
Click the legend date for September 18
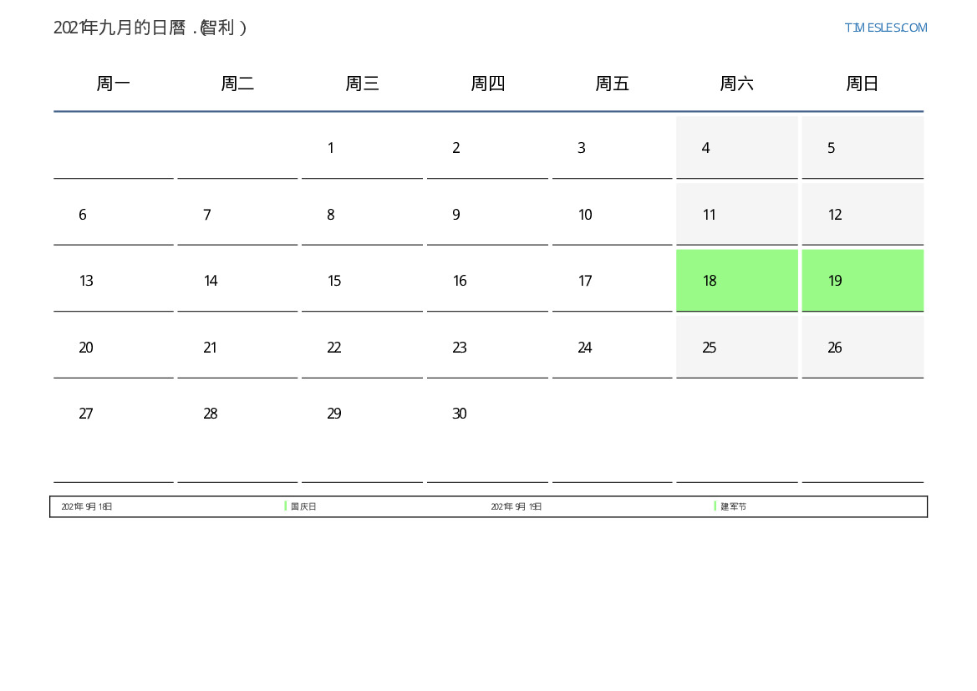coord(87,506)
